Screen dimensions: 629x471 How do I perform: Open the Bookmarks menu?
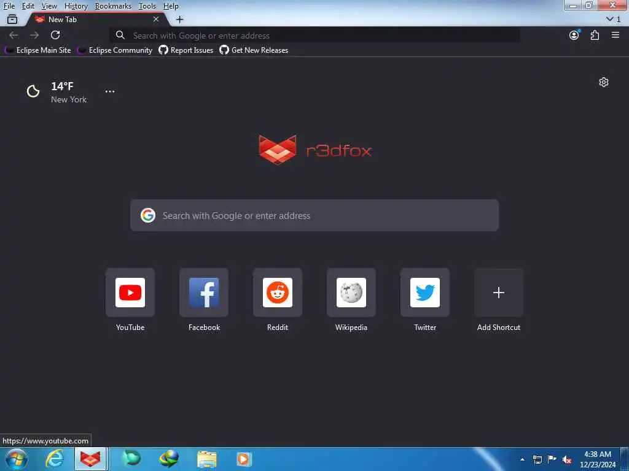click(x=113, y=6)
